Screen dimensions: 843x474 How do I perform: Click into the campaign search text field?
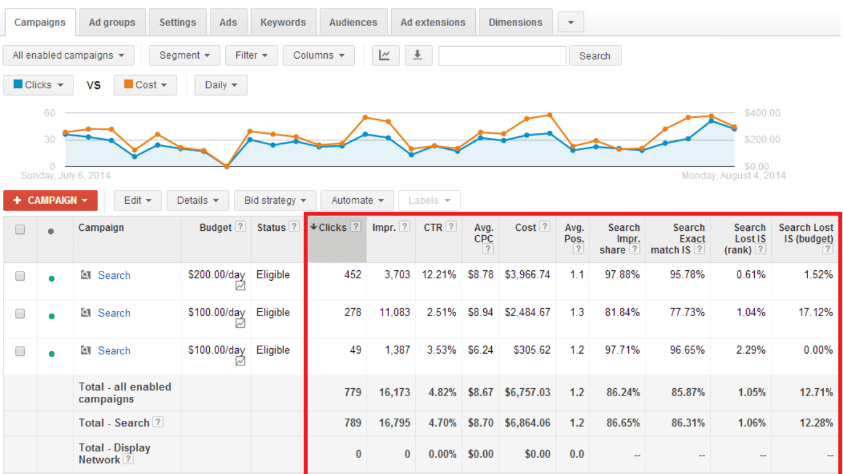502,56
